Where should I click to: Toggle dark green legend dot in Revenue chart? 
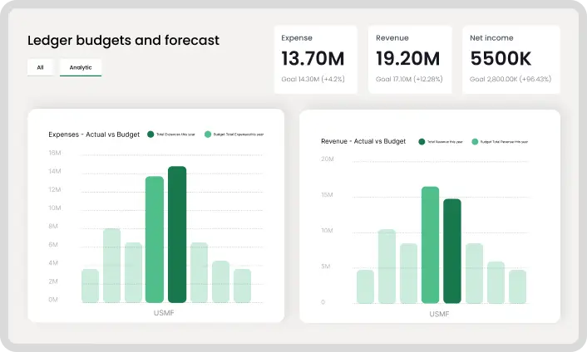pos(422,142)
